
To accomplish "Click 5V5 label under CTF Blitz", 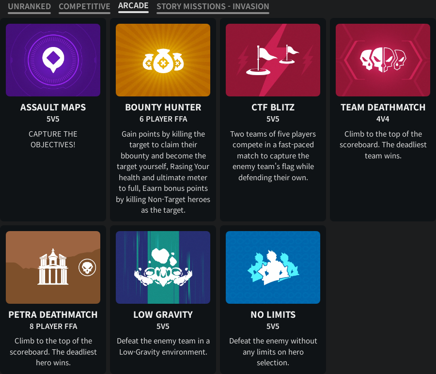I will [x=273, y=119].
